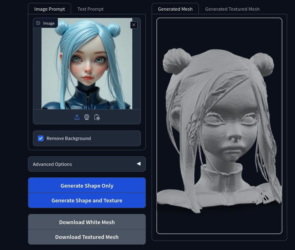Open the Generated Mesh tab
The width and height of the screenshot is (295, 250).
tap(175, 9)
